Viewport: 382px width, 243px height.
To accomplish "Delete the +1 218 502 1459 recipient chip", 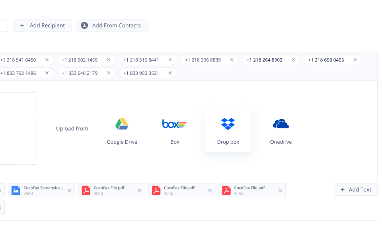I will tap(109, 60).
